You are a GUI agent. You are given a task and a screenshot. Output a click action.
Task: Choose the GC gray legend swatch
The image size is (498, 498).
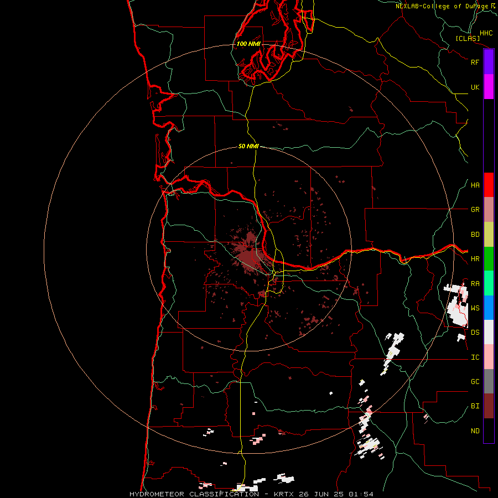(x=489, y=381)
